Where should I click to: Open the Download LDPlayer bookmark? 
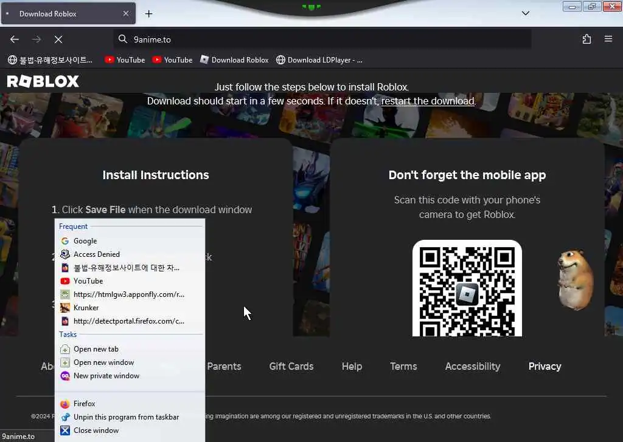(319, 60)
